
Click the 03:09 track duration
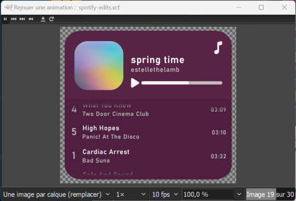[x=218, y=110]
